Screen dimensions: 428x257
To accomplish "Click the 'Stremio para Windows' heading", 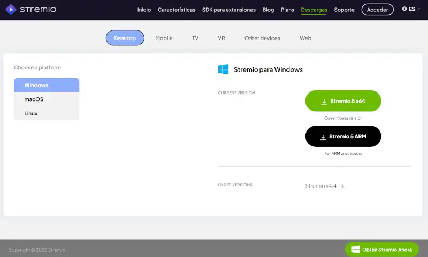I will (x=268, y=69).
